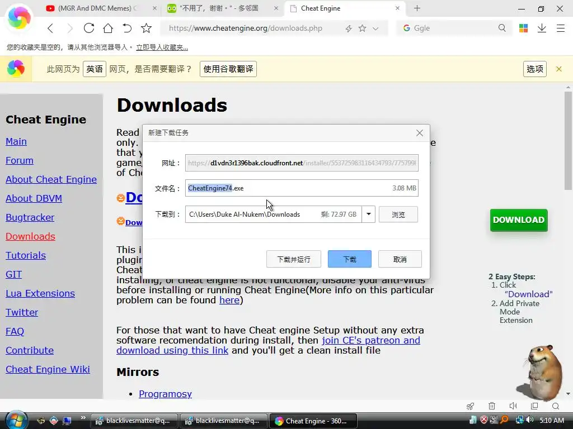Click the window split icon in status bar
This screenshot has height=429, width=573.
pyautogui.click(x=534, y=406)
